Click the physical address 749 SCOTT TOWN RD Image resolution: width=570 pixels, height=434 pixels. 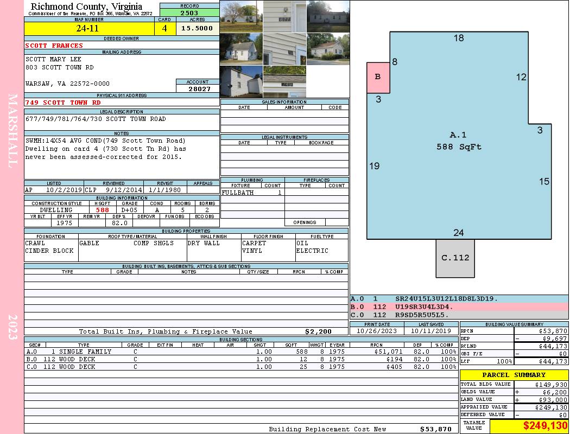[63, 102]
